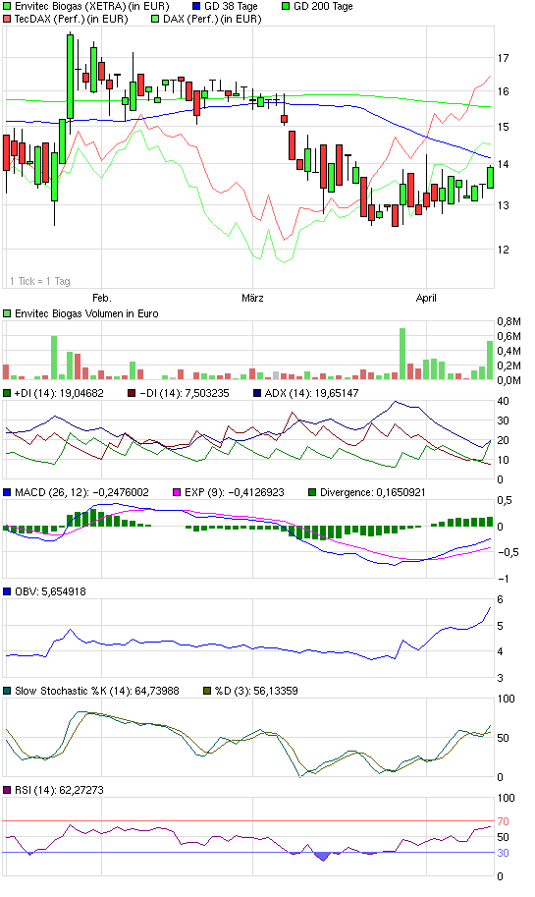535x897 pixels.
Task: Click the TecDAX (Perf.) red legend swatch
Action: pyautogui.click(x=7, y=19)
